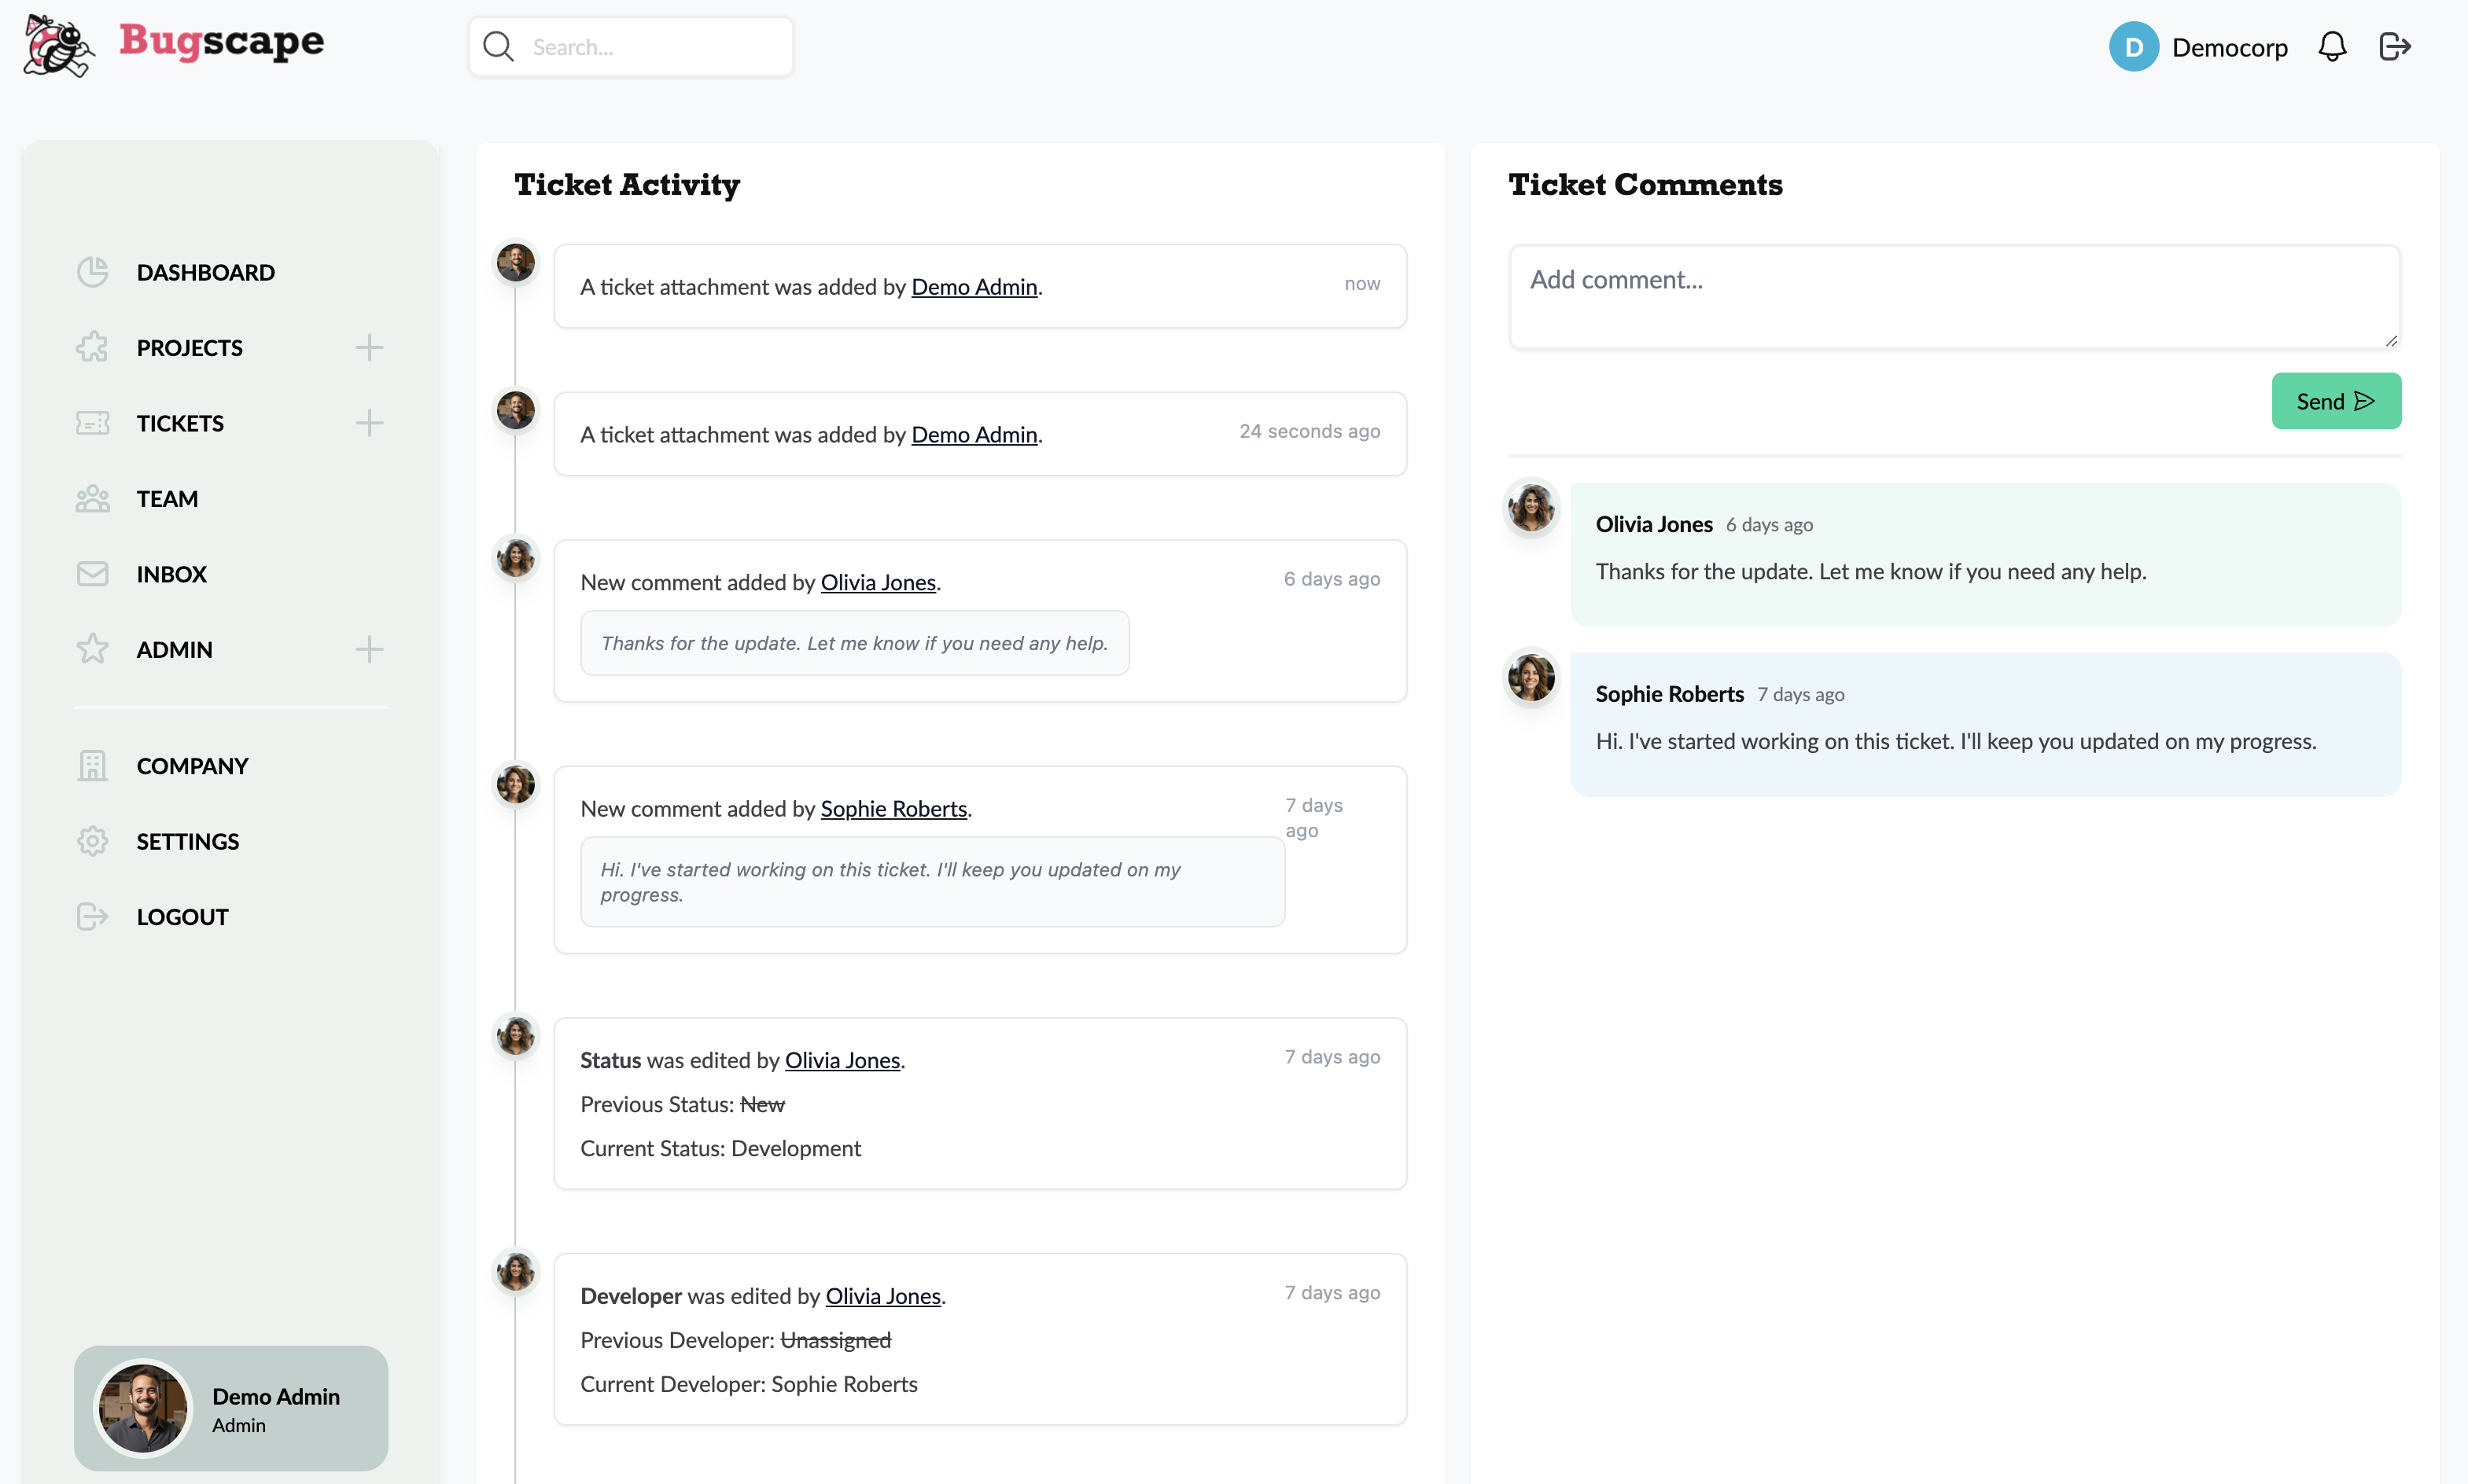Click Demo Admin link in newest activity
2468x1484 pixels.
point(974,287)
